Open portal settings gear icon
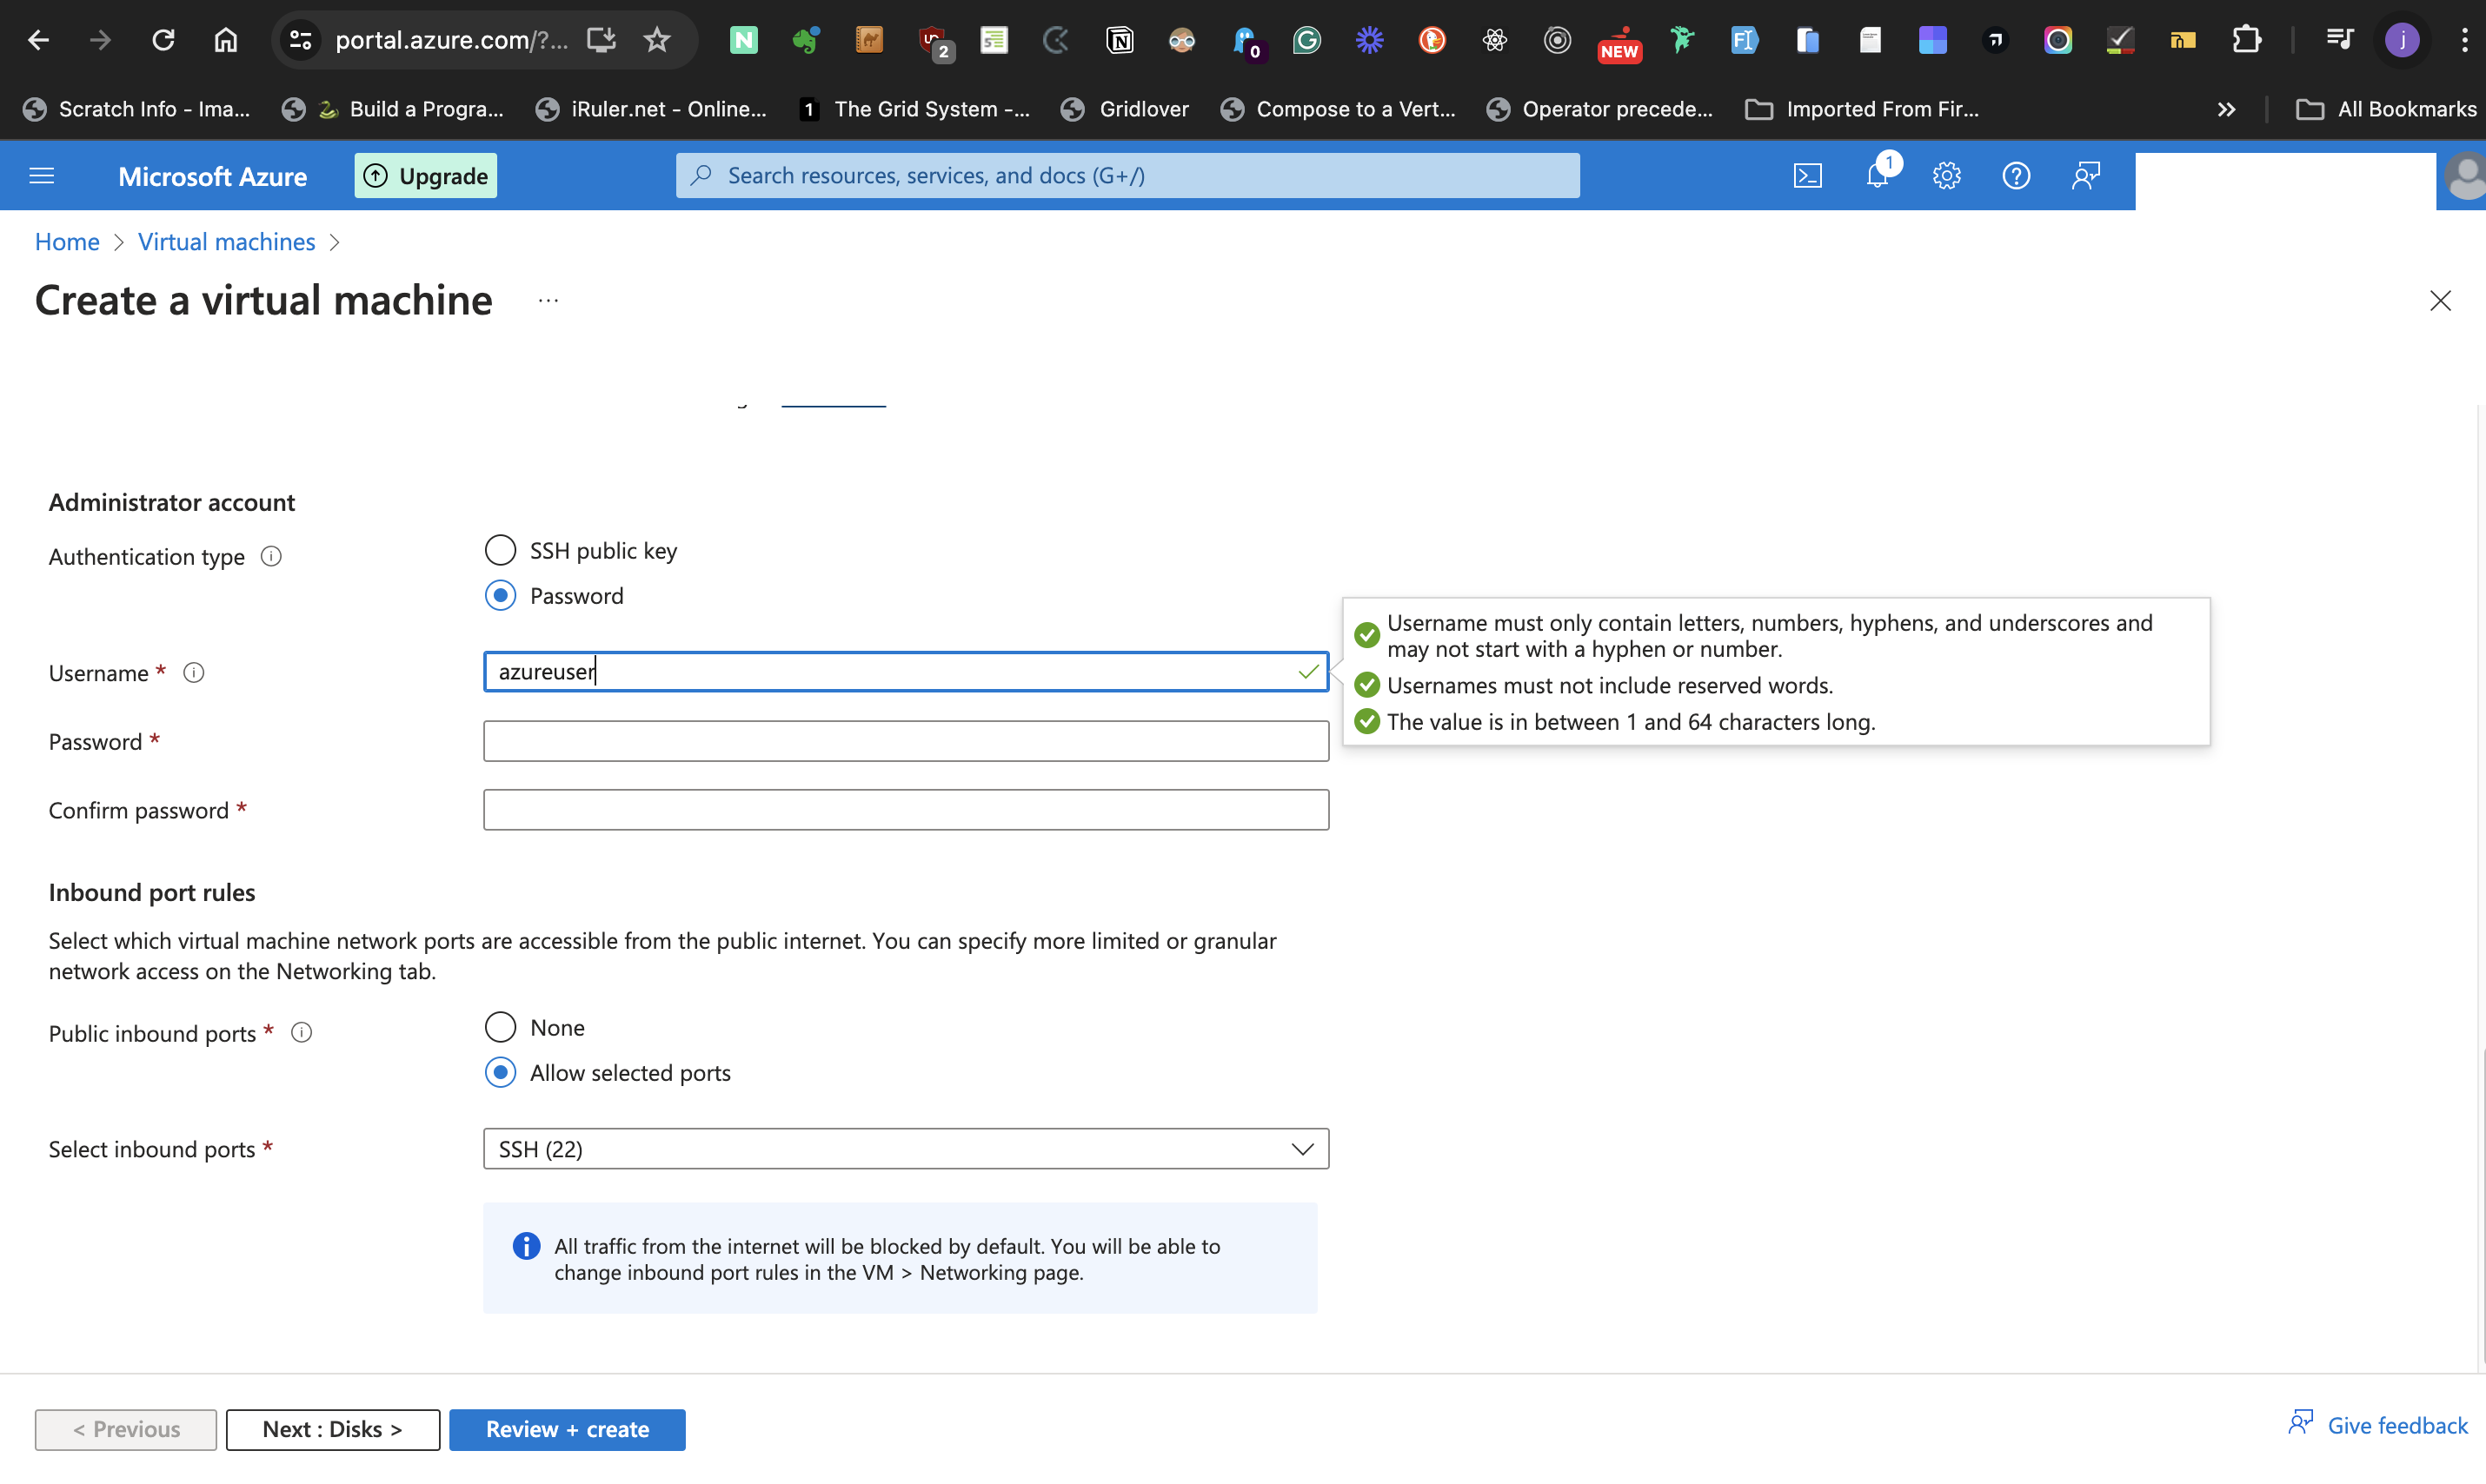 [x=1946, y=176]
